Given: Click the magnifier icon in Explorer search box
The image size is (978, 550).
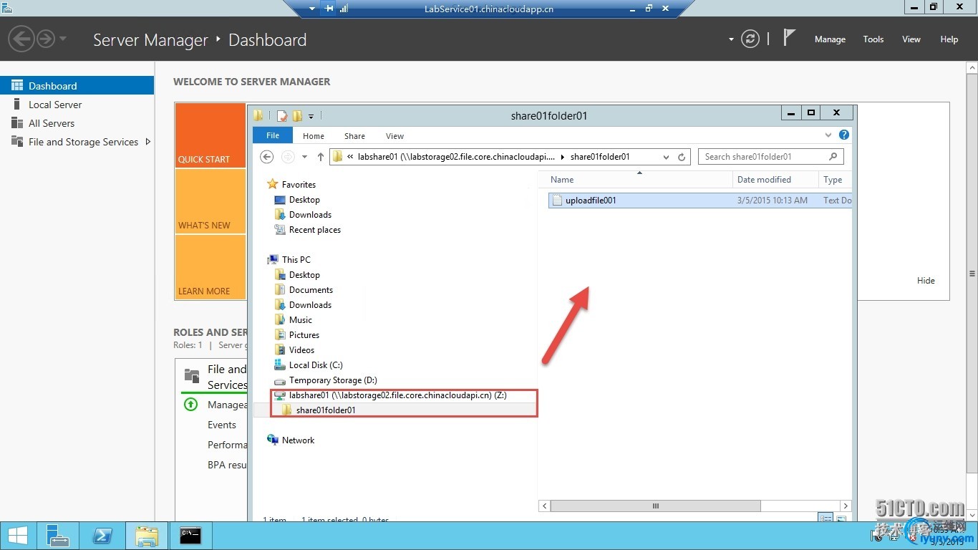Looking at the screenshot, I should [x=833, y=157].
